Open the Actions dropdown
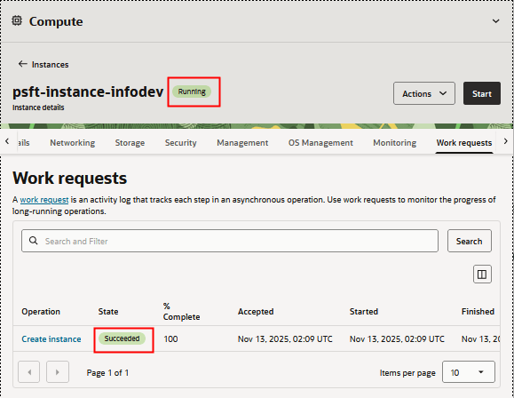This screenshot has width=514, height=398. pos(423,93)
